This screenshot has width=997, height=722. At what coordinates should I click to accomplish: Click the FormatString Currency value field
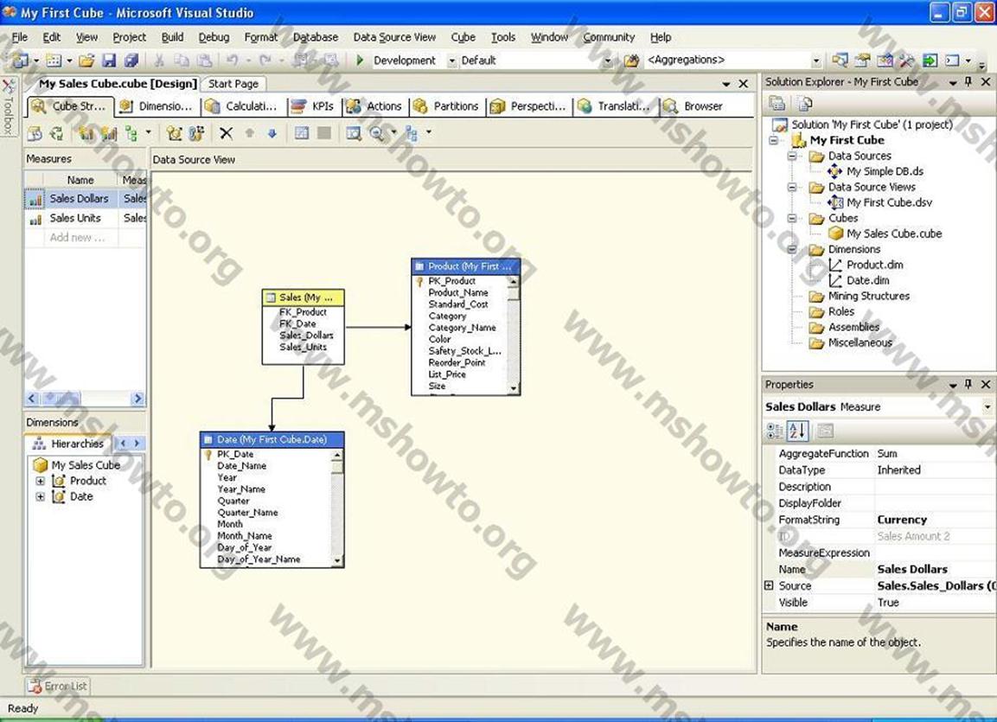point(935,520)
